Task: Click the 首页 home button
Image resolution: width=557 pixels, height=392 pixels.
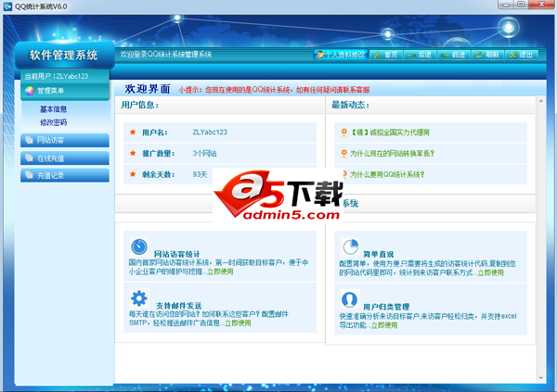Action: click(386, 55)
